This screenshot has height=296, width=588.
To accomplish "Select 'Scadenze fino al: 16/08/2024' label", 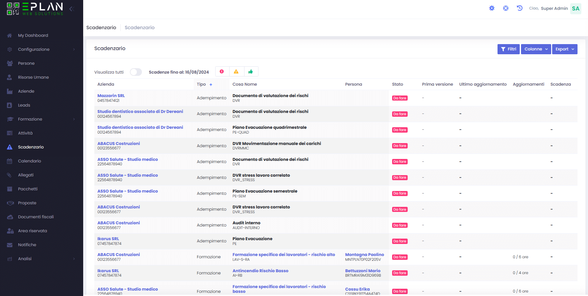I will [x=179, y=72].
